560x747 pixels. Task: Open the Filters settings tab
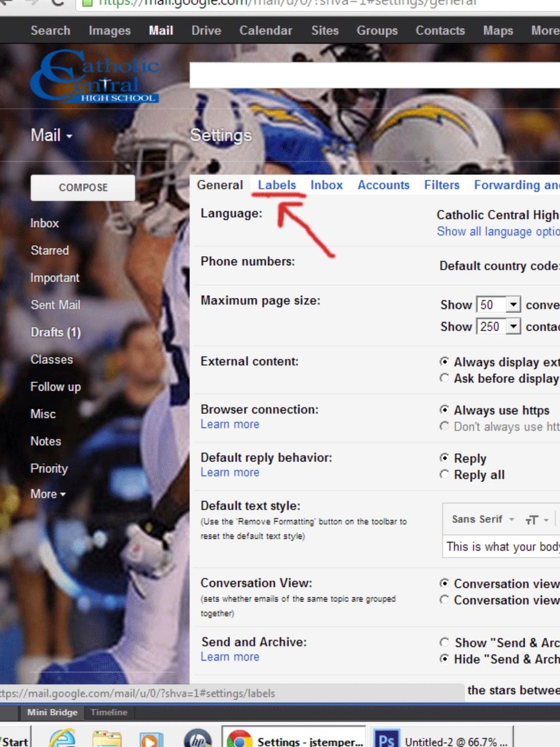tap(441, 185)
